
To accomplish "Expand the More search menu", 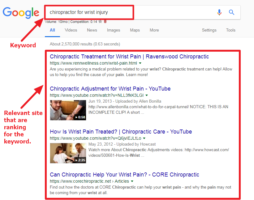I will 154,30.
